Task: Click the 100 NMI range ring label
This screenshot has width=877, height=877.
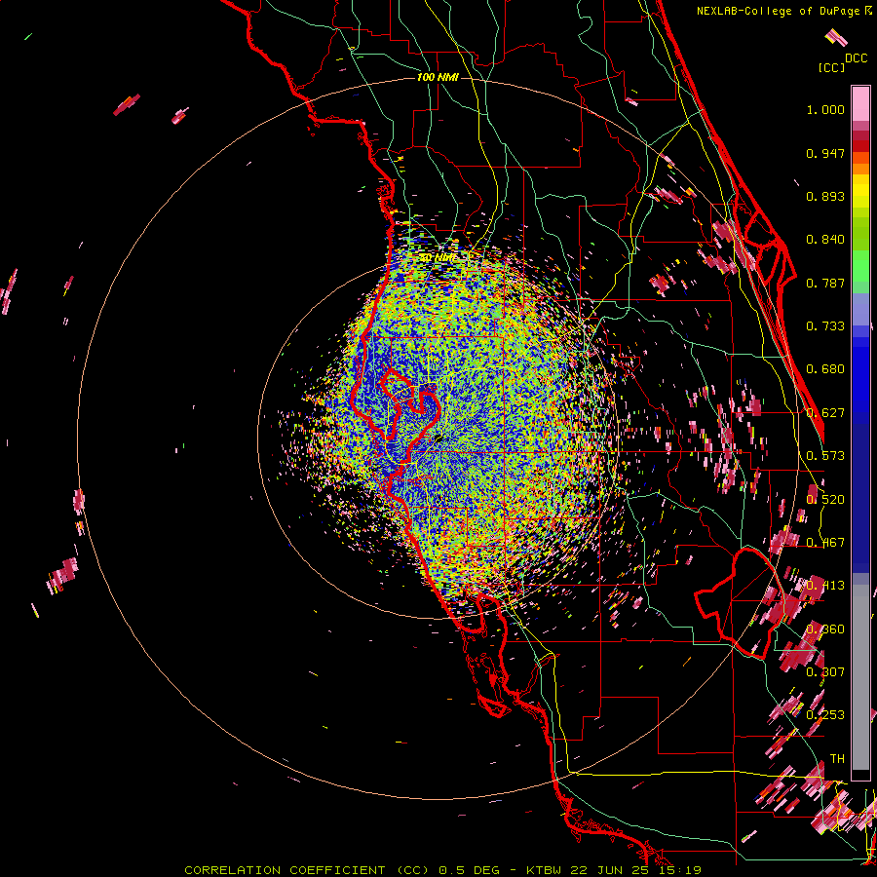Action: point(438,77)
